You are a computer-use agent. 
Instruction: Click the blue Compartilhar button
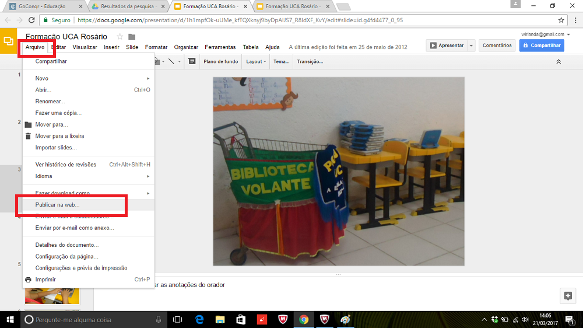pos(542,46)
